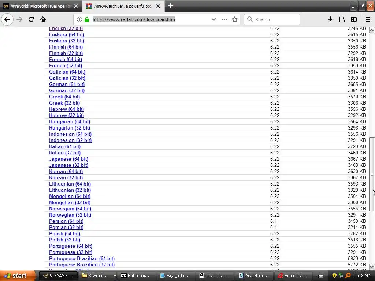Viewport: 375px width, 281px height.
Task: Open the magnifier search tray icon
Action: coord(348,276)
